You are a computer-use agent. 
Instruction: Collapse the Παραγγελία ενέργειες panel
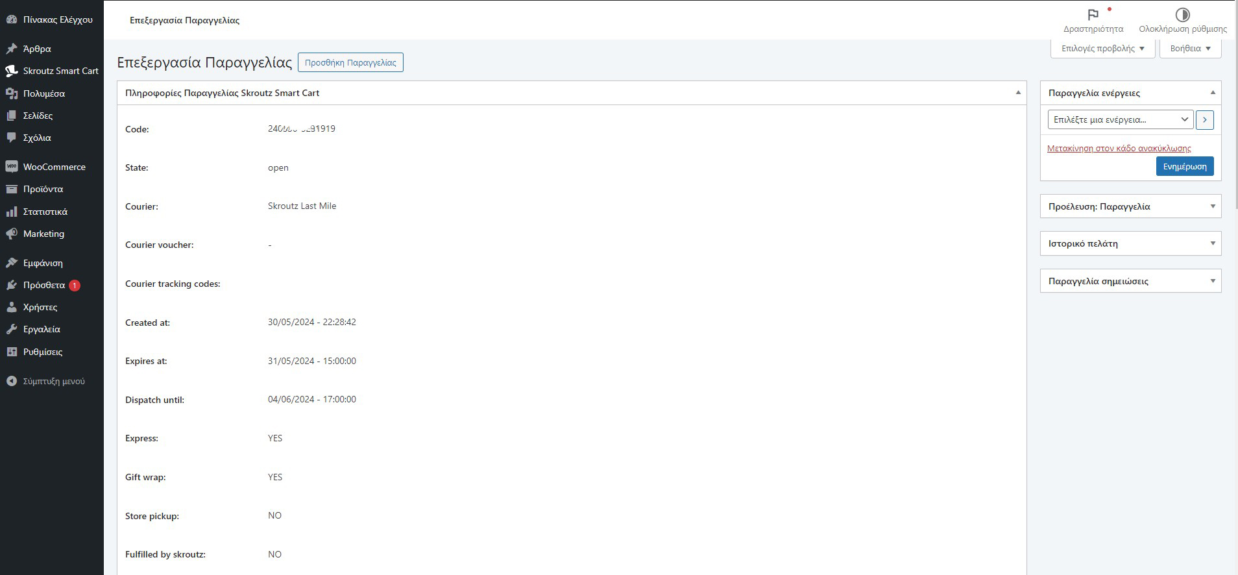pyautogui.click(x=1212, y=93)
